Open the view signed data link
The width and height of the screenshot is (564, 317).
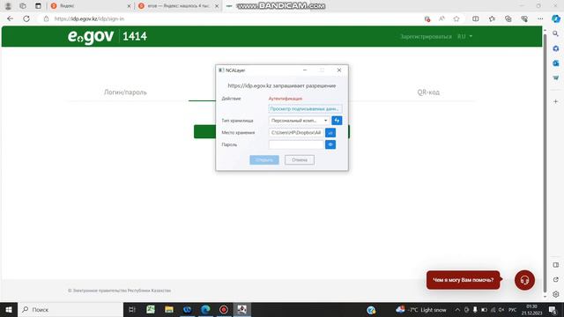pyautogui.click(x=305, y=109)
